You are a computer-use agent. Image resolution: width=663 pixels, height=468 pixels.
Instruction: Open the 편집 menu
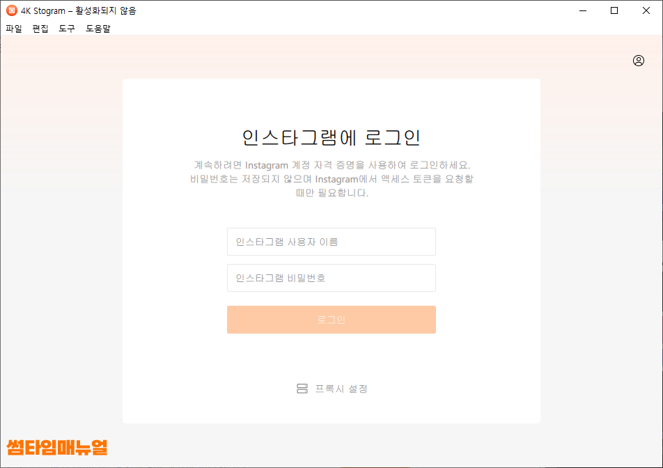40,29
